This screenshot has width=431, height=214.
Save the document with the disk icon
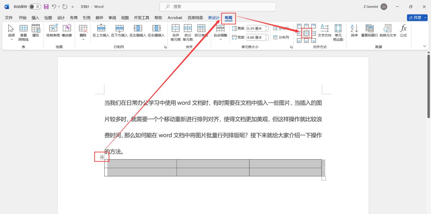pos(46,6)
